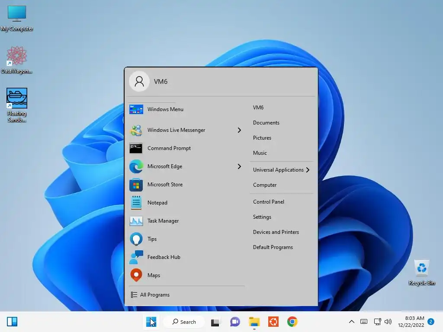Select the Task Manager text label

163,221
